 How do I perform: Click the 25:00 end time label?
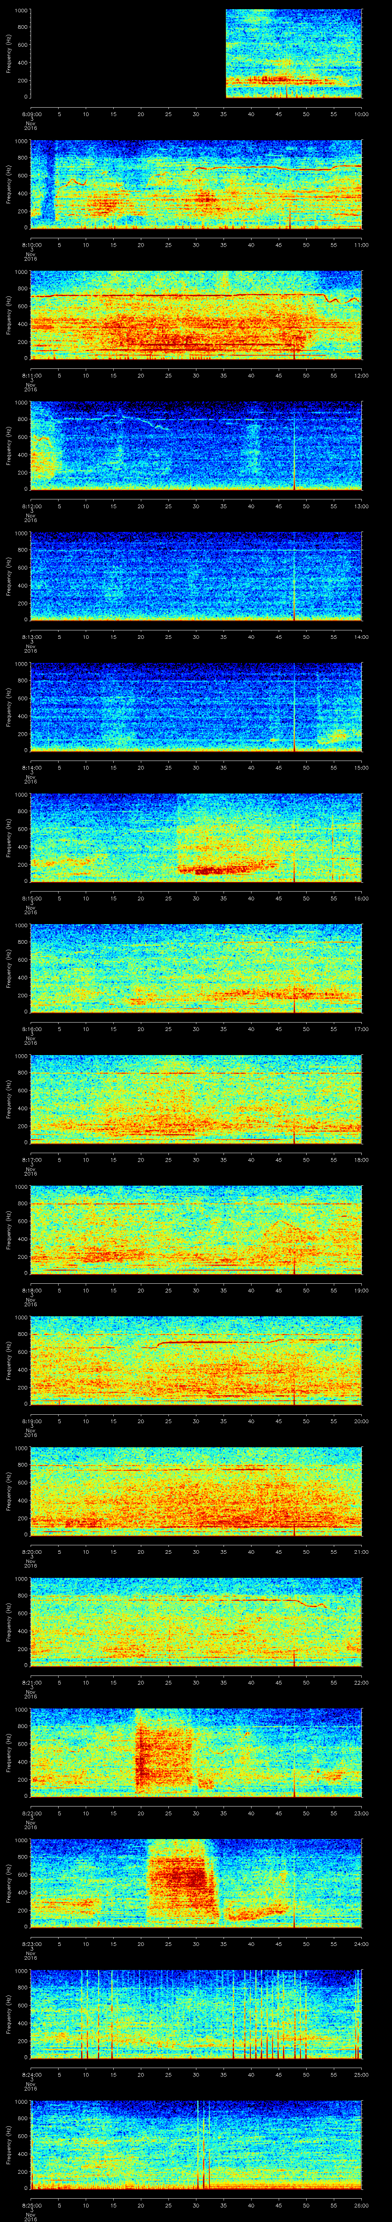pos(362,2075)
